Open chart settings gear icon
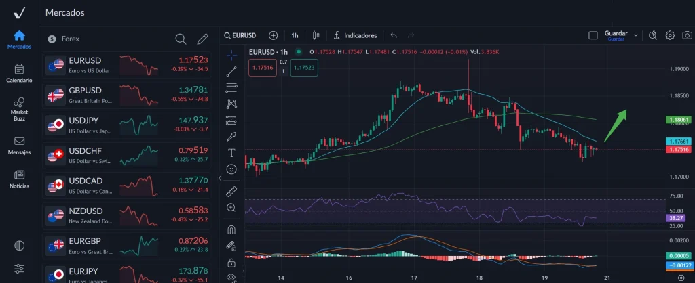Viewport: 695px width, 283px height. (x=670, y=35)
